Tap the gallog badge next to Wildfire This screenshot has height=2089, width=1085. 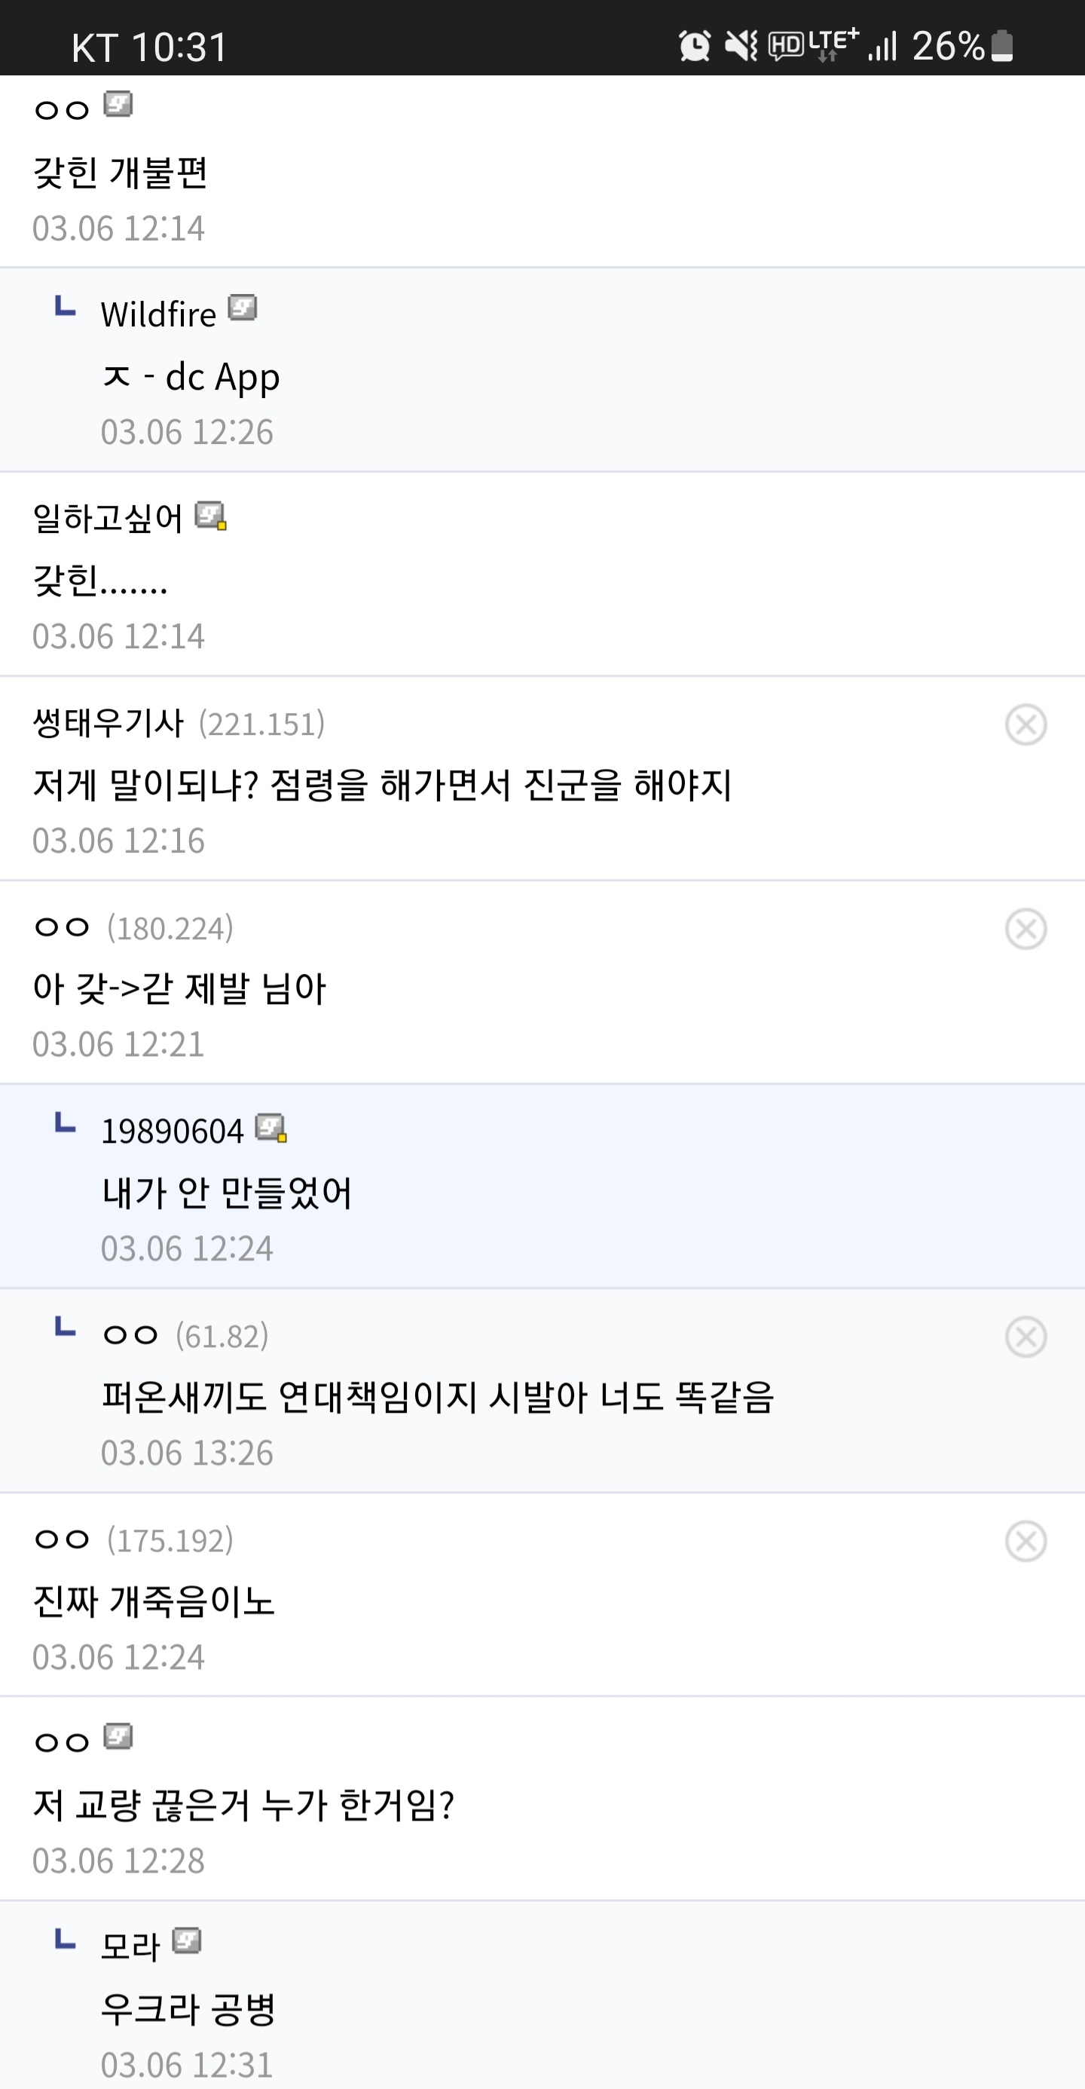tap(243, 308)
